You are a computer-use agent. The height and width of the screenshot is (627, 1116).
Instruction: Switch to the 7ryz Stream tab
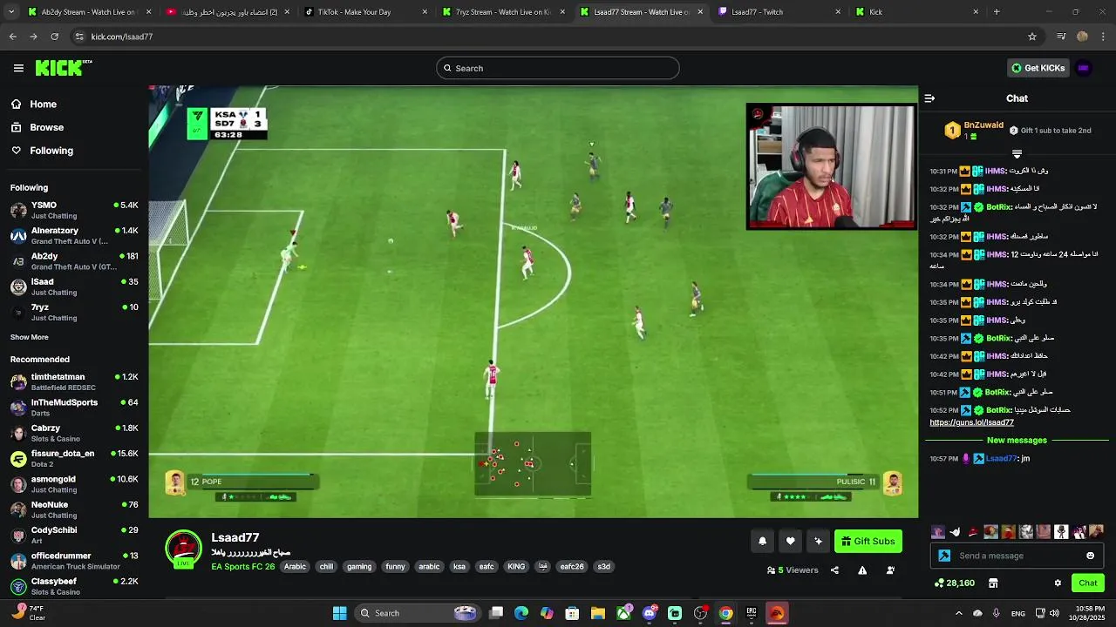click(504, 12)
